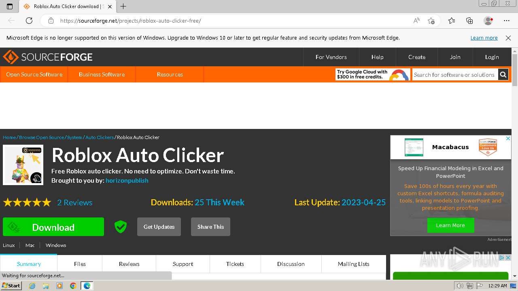518x291 pixels.
Task: Click the taskbar clock showing 12:29 AM
Action: (497, 286)
